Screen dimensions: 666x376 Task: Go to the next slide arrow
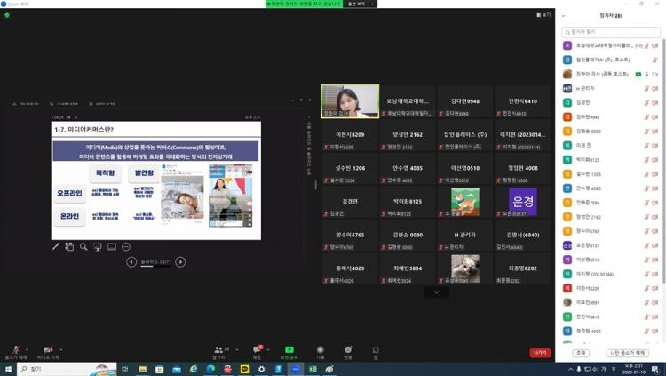180,262
